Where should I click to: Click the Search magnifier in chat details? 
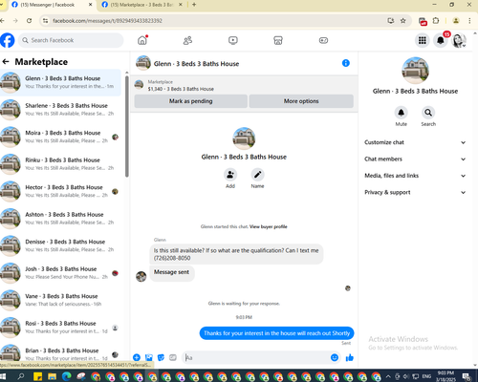pyautogui.click(x=428, y=113)
